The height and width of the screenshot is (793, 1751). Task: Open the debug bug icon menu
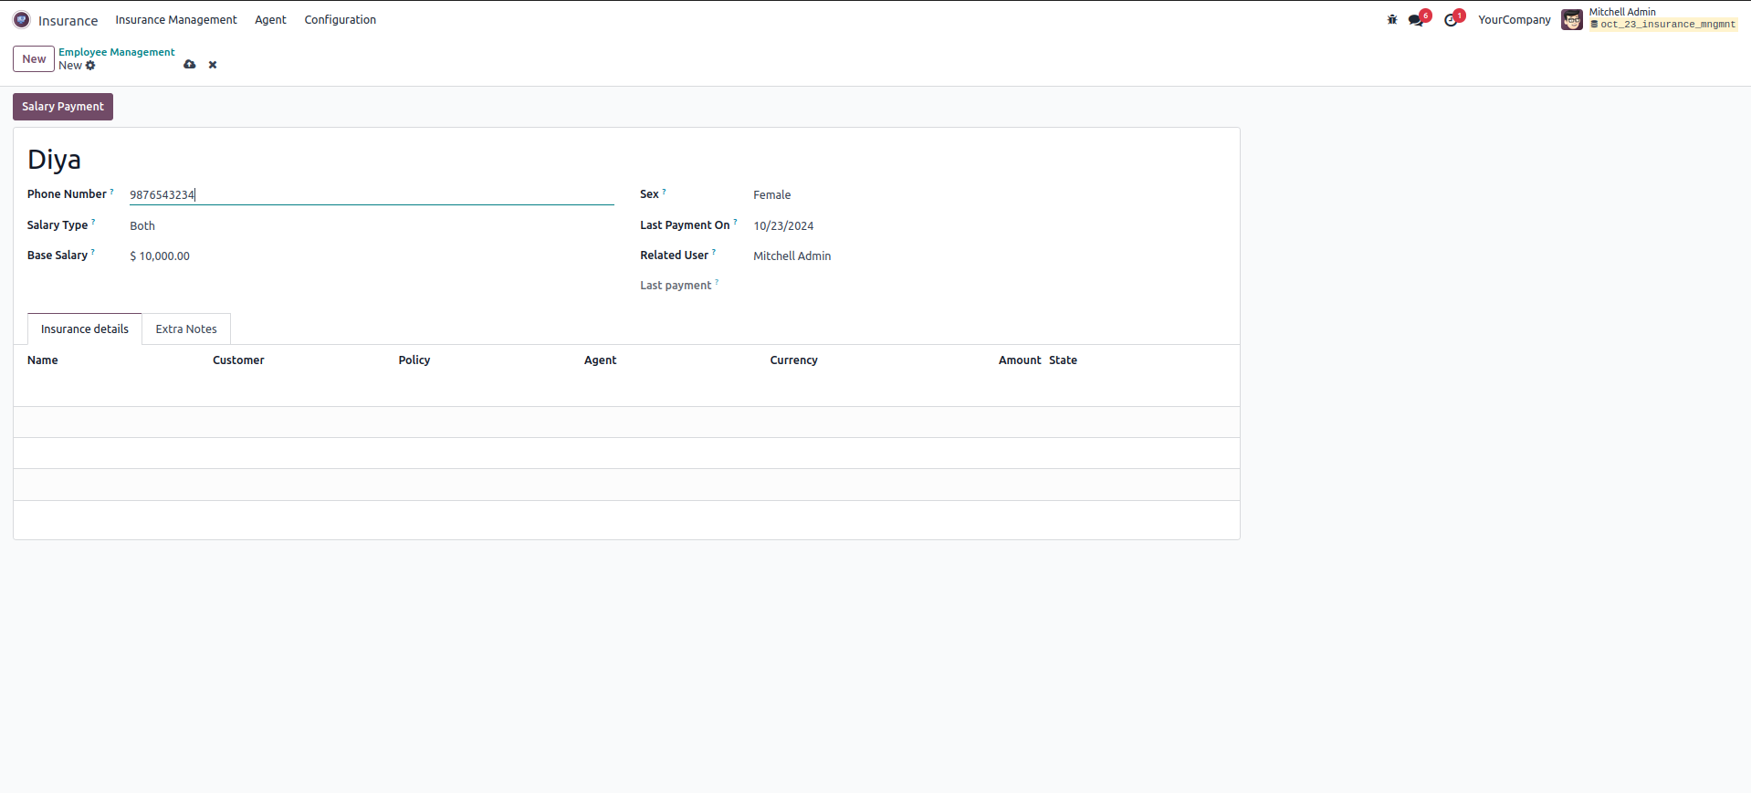coord(1392,19)
